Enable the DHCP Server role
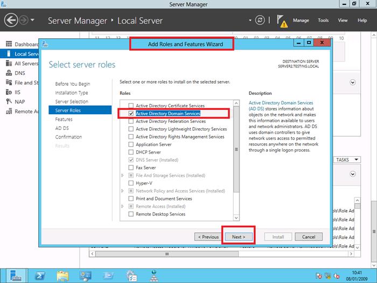The height and width of the screenshot is (283, 377). pyautogui.click(x=131, y=152)
